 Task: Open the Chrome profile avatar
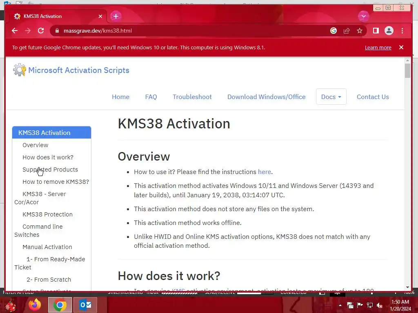389,31
